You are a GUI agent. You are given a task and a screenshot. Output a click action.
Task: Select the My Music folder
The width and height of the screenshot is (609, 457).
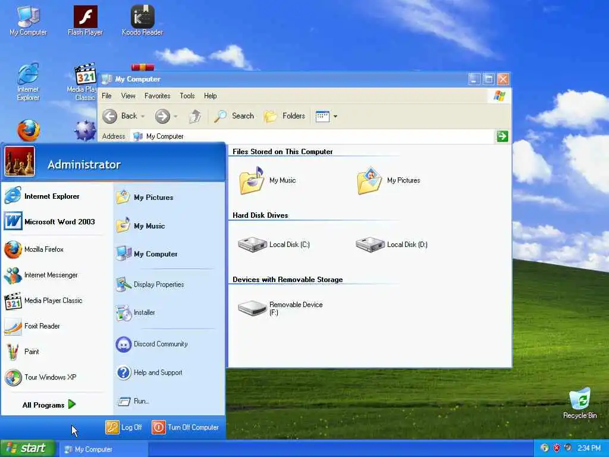click(x=267, y=180)
